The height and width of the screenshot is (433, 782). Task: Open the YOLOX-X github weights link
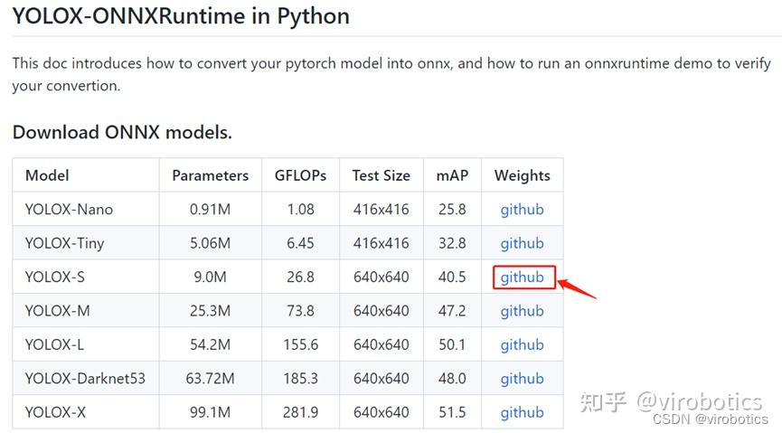522,412
